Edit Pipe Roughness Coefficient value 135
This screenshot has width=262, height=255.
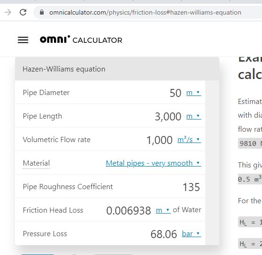(x=191, y=187)
